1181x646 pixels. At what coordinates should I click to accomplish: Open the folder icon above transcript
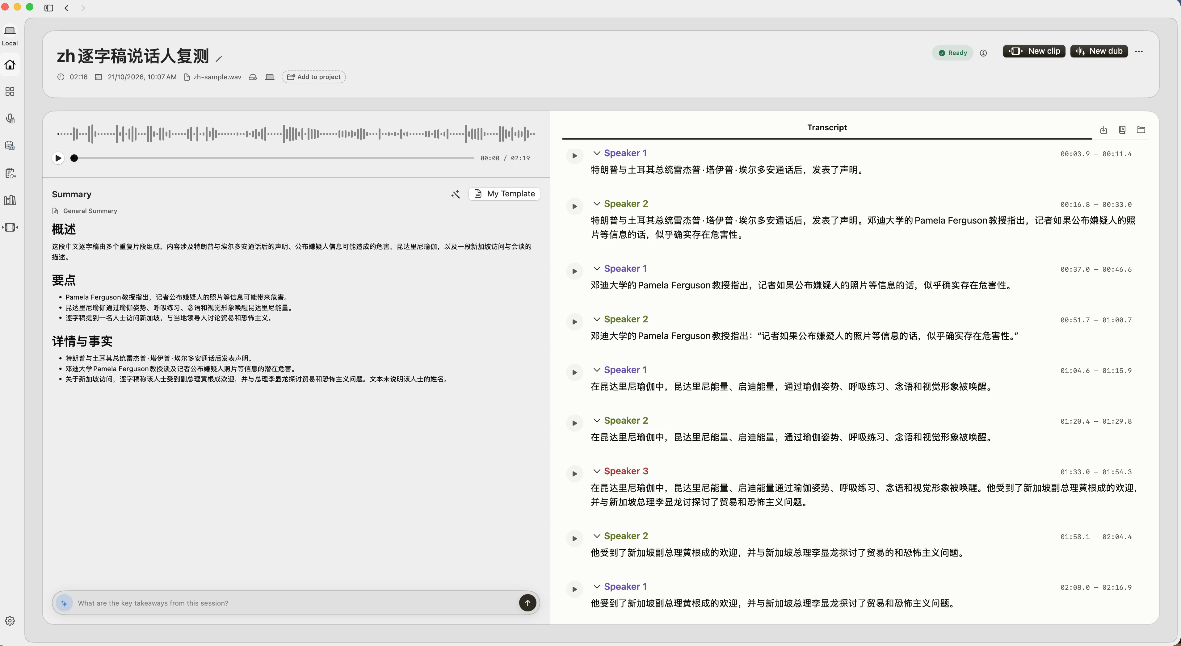coord(1141,130)
